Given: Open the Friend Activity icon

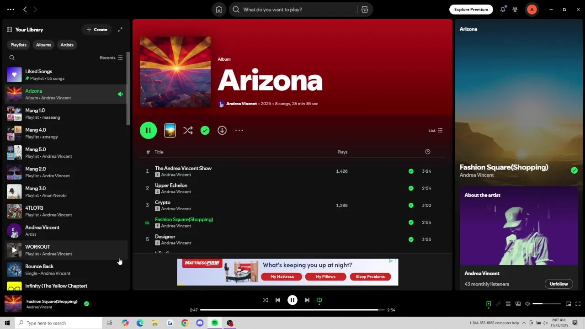Looking at the screenshot, I should (x=515, y=9).
